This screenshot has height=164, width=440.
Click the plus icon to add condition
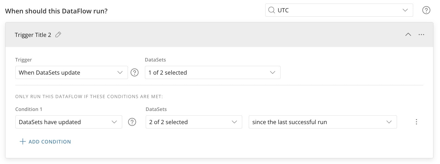coord(23,142)
